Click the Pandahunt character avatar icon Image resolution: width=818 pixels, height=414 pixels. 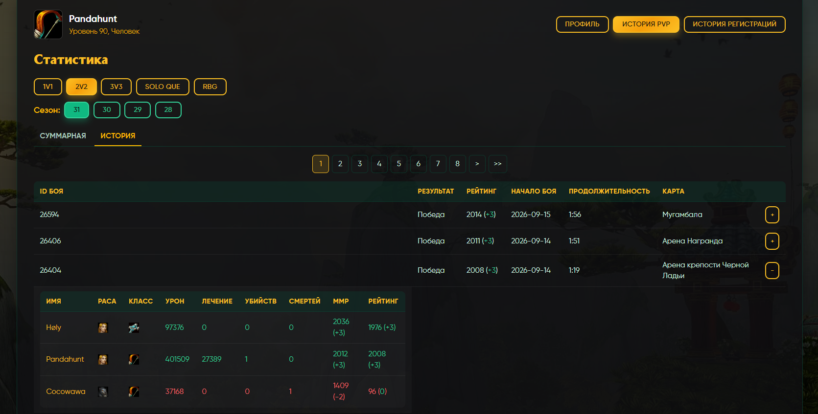48,24
